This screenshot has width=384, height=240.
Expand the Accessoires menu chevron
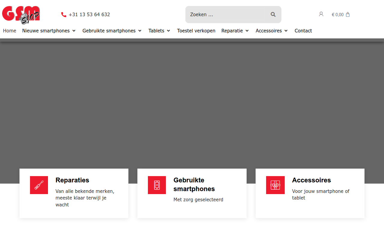(x=286, y=31)
